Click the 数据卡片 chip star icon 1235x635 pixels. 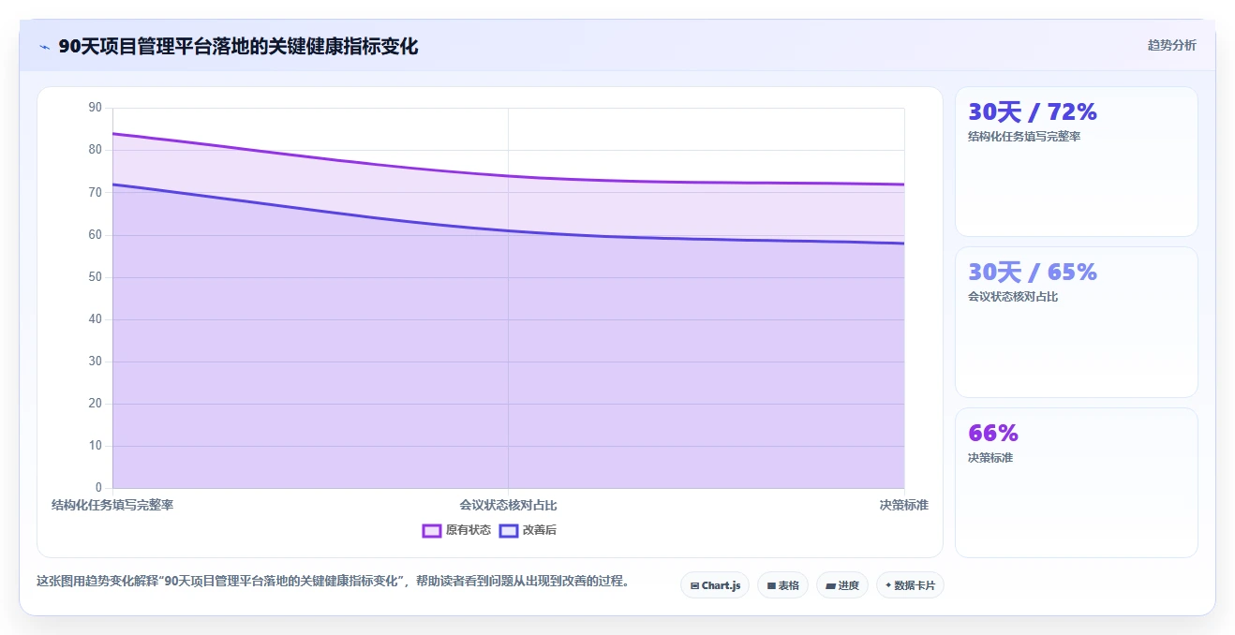888,585
